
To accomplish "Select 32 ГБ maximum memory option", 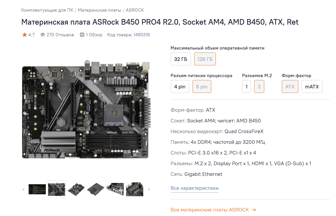I will [x=180, y=59].
